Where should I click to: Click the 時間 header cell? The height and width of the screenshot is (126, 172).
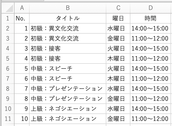[x=150, y=18]
